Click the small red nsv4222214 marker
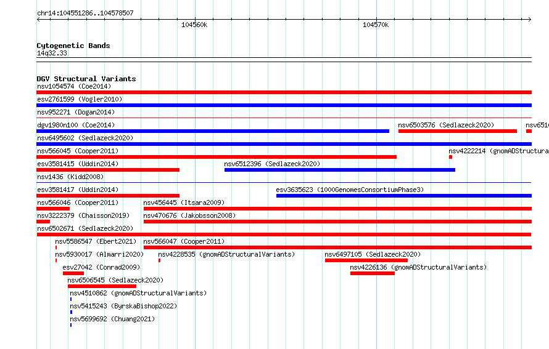 [451, 157]
